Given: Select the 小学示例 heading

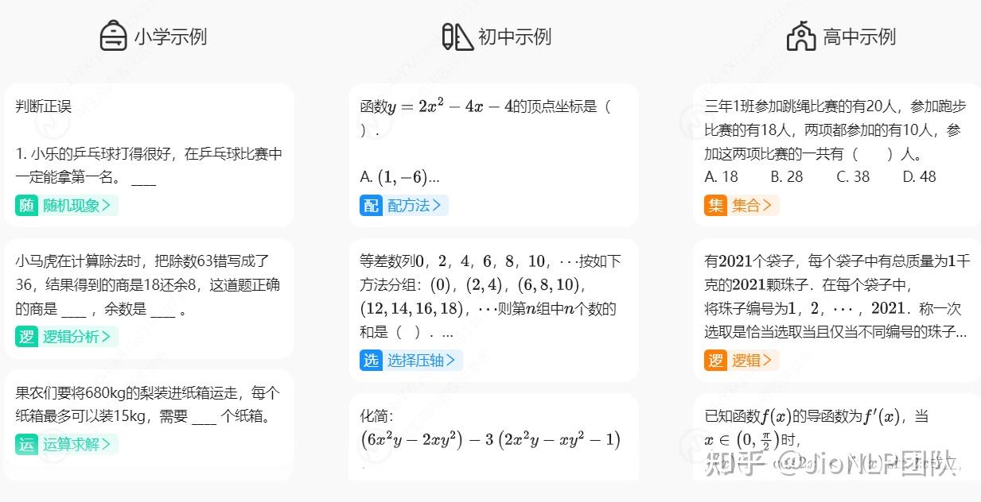Looking at the screenshot, I should 170,37.
